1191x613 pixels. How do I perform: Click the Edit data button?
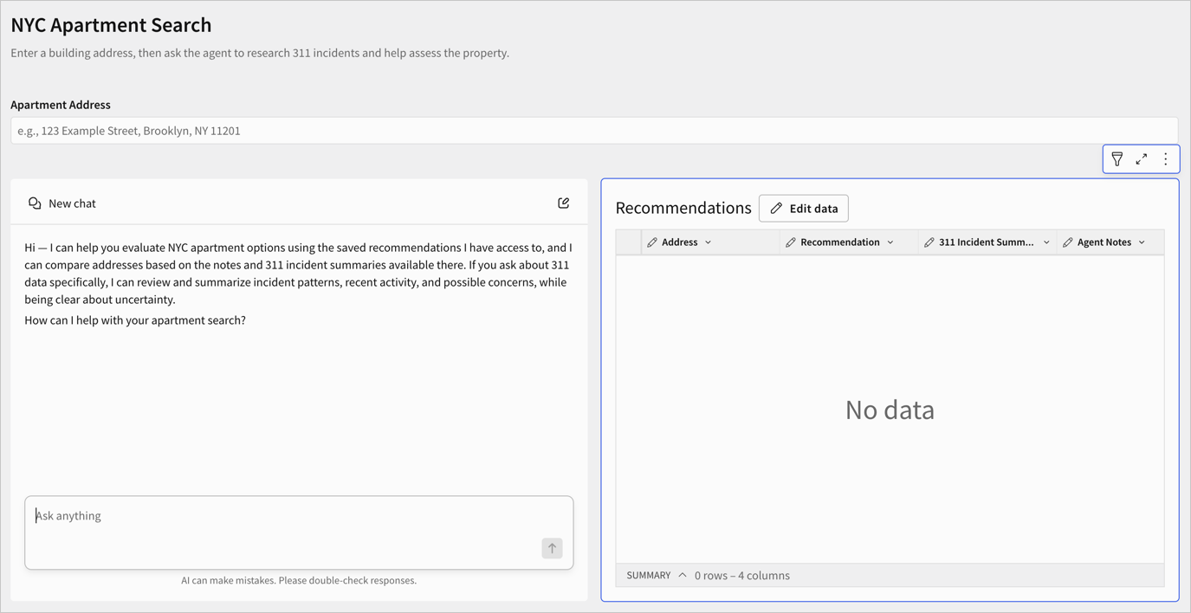804,209
